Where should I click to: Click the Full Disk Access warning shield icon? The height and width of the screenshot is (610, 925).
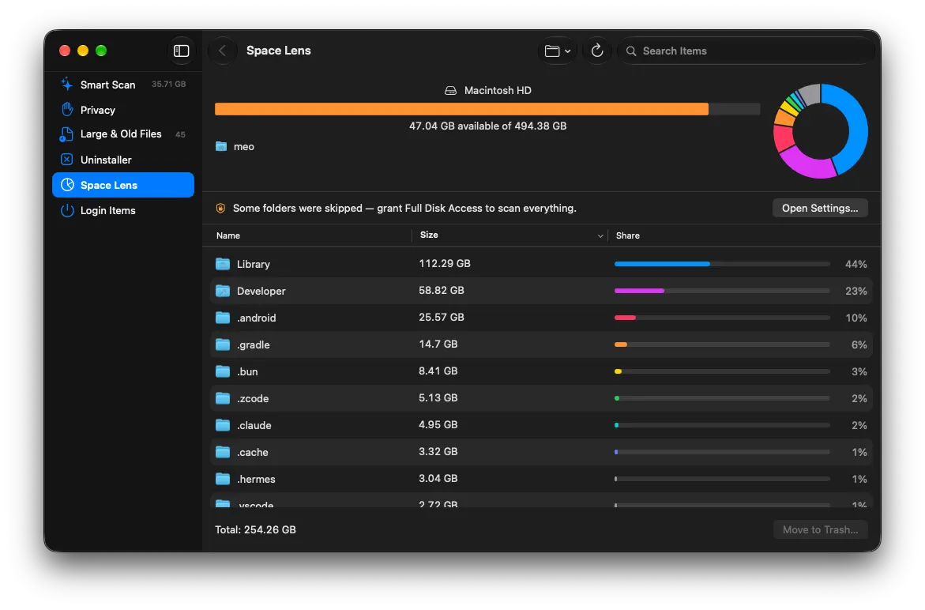tap(220, 209)
